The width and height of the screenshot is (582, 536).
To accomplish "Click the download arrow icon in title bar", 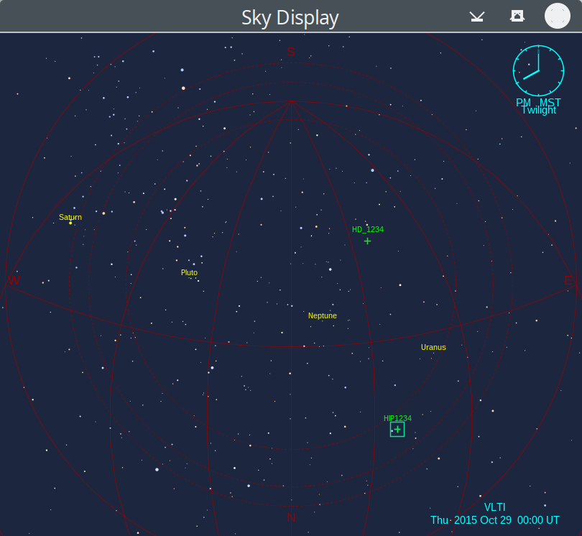I will [x=477, y=16].
